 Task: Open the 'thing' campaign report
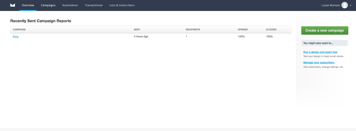(15, 36)
